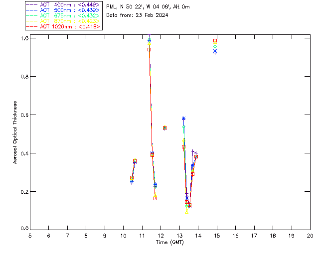Click the x-axis tick label 8
Screen dimensions: 319x255
point(86,236)
